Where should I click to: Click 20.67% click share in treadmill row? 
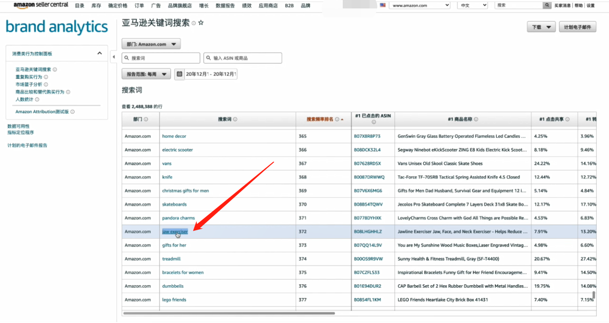click(541, 259)
